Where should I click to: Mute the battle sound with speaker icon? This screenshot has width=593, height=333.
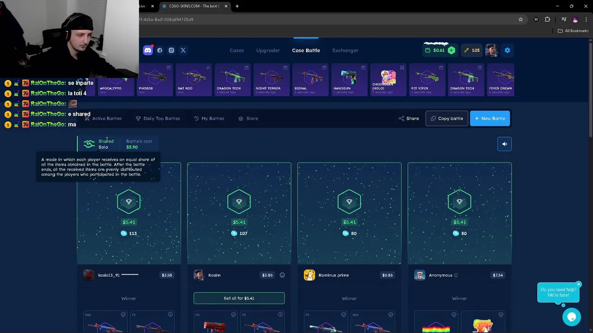(x=505, y=144)
